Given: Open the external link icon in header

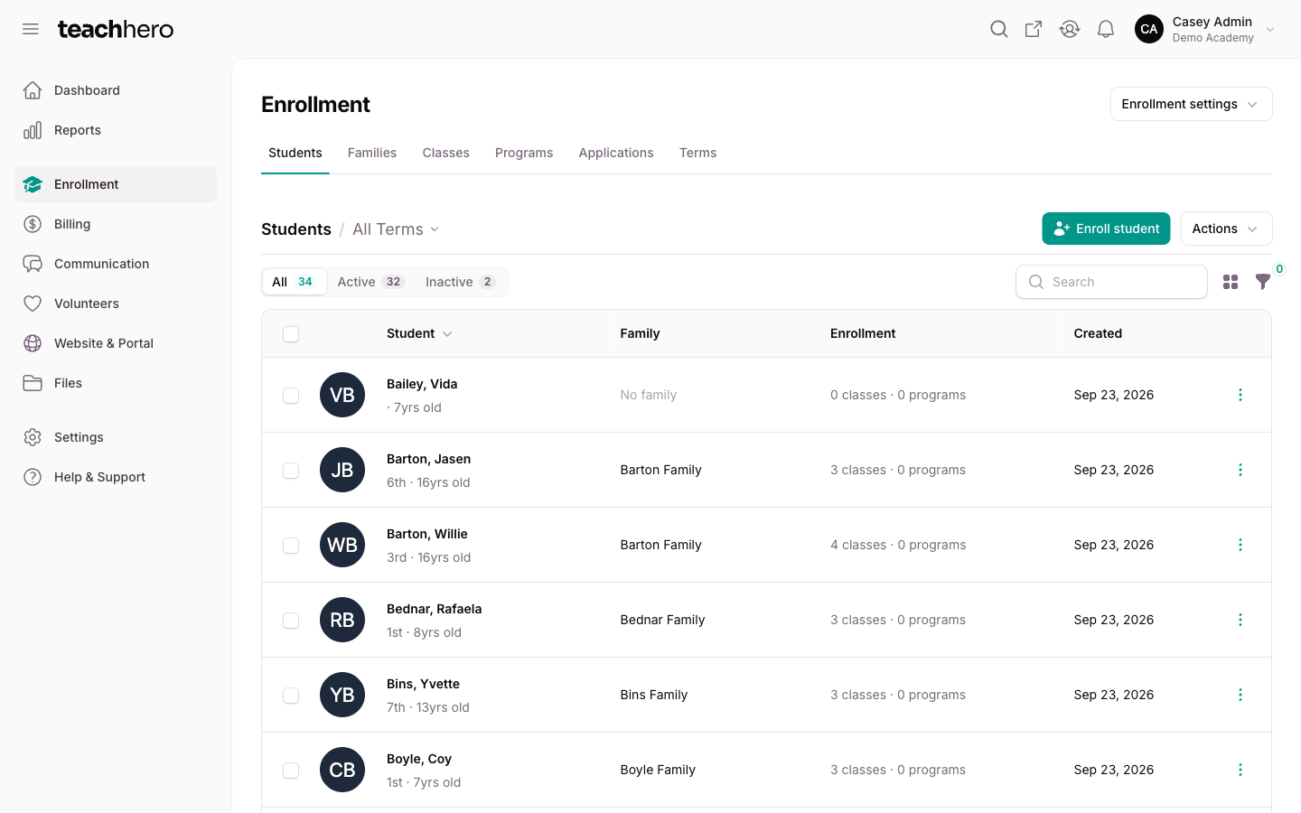Looking at the screenshot, I should tap(1034, 29).
